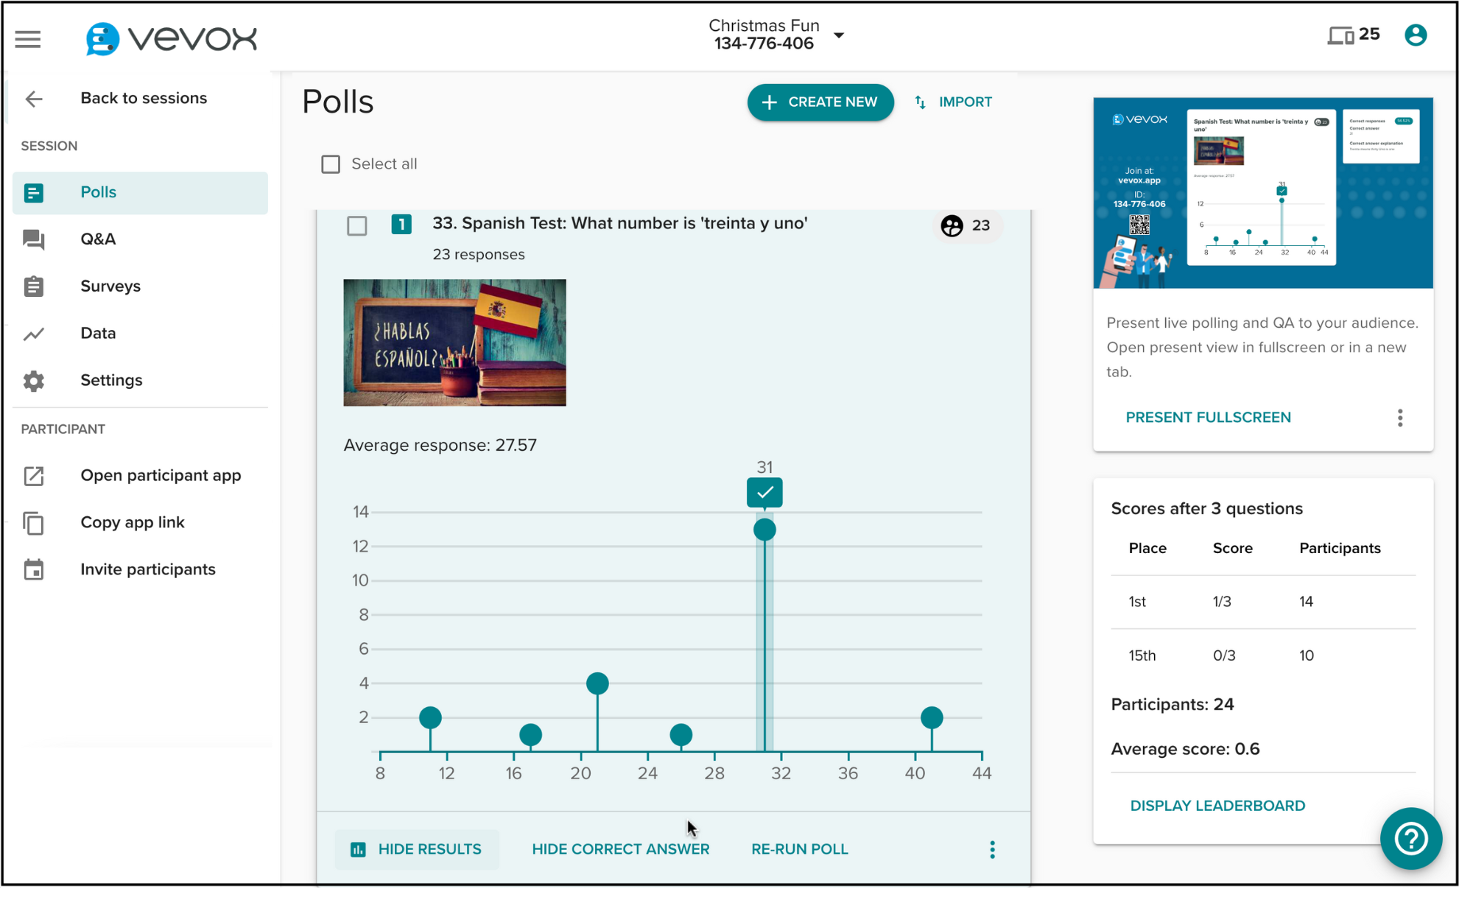Click the Copy app link icon
Screen dimensions: 1473x900
pyautogui.click(x=36, y=521)
